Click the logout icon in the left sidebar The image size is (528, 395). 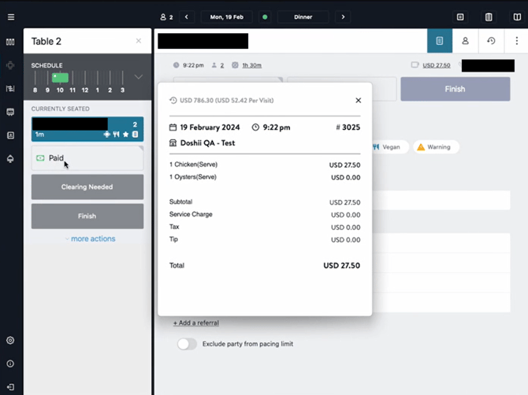click(10, 386)
